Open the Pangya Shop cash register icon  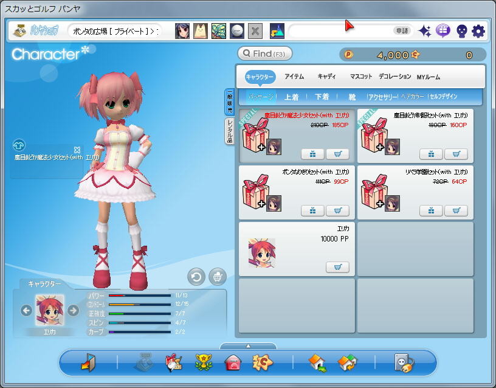19,31
